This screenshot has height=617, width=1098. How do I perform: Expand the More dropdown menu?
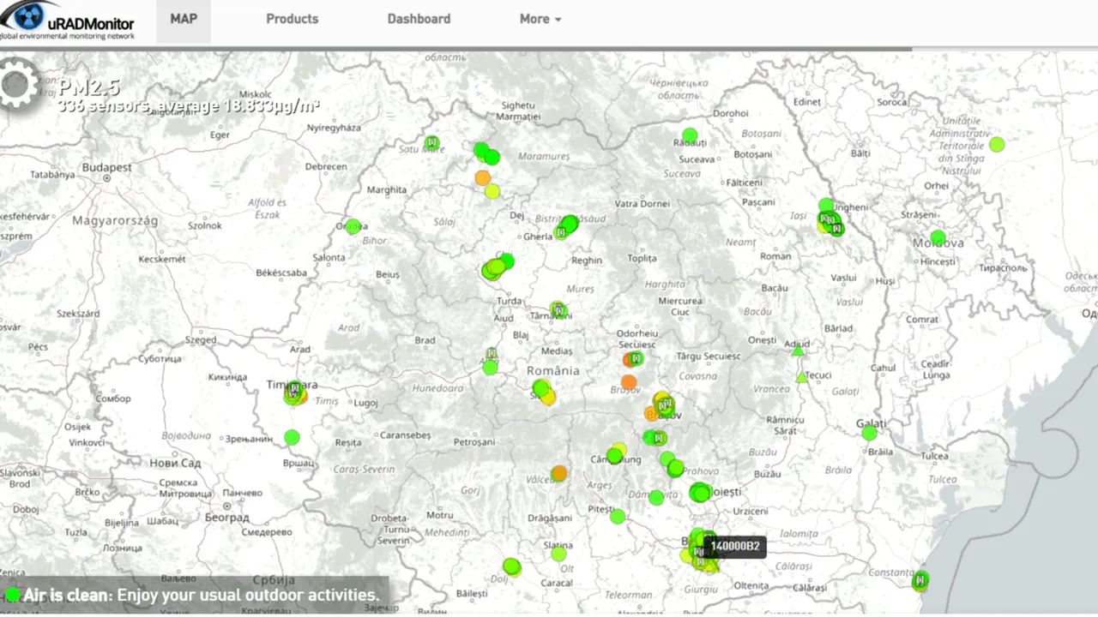pos(540,19)
